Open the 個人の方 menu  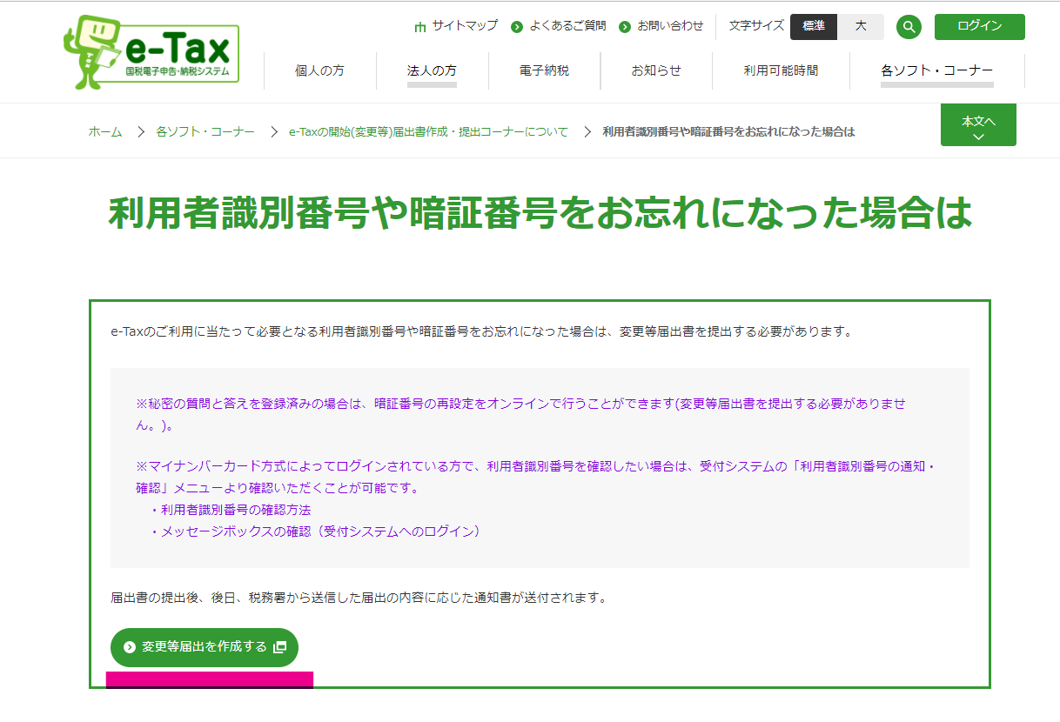pyautogui.click(x=319, y=70)
